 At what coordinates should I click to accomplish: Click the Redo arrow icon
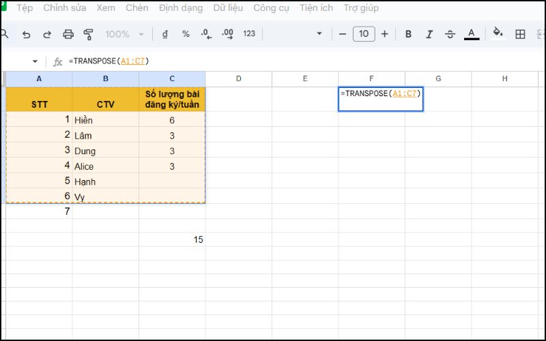tap(47, 34)
